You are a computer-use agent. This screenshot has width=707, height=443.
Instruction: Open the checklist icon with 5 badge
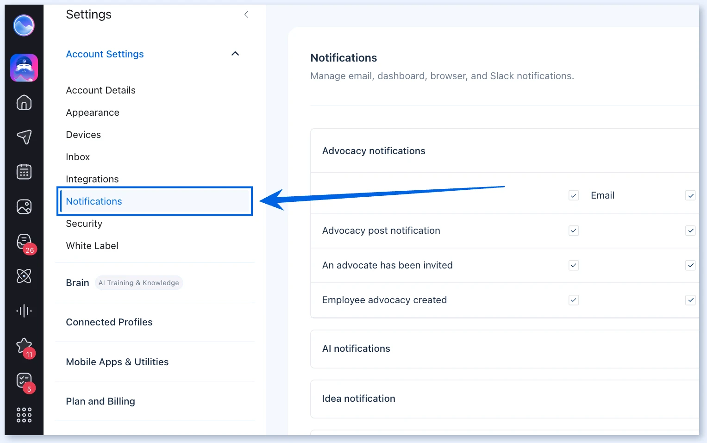click(25, 381)
